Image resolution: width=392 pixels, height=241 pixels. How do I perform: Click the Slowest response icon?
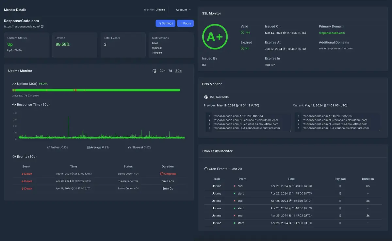click(130, 147)
